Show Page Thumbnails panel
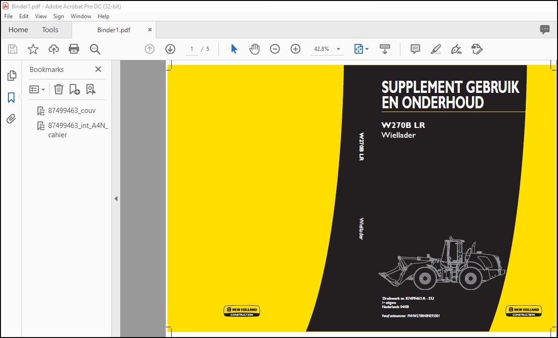This screenshot has height=338, width=558. [12, 75]
